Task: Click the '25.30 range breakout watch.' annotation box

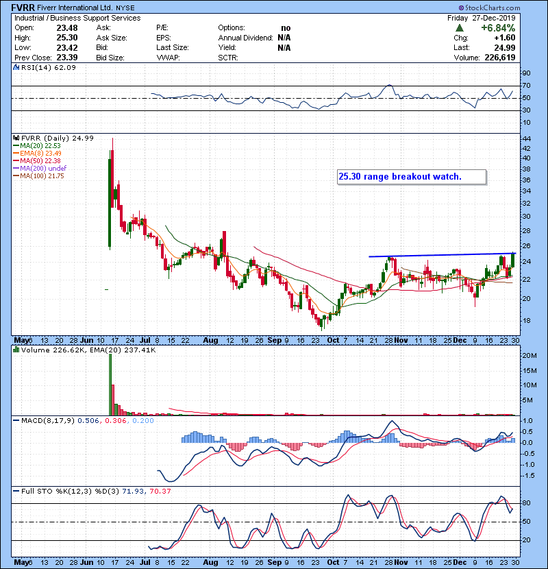Action: click(x=412, y=177)
